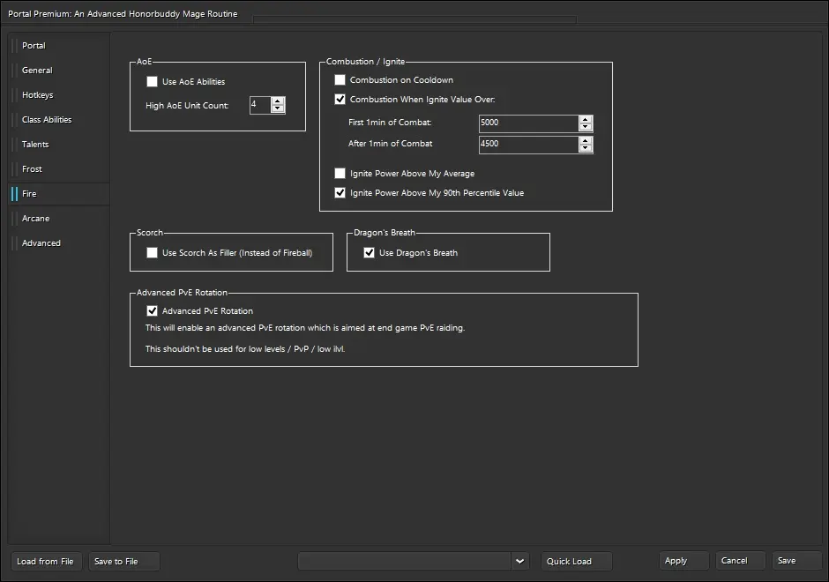Viewport: 829px width, 582px height.
Task: Decrease High AoE Unit Count value
Action: pyautogui.click(x=278, y=108)
